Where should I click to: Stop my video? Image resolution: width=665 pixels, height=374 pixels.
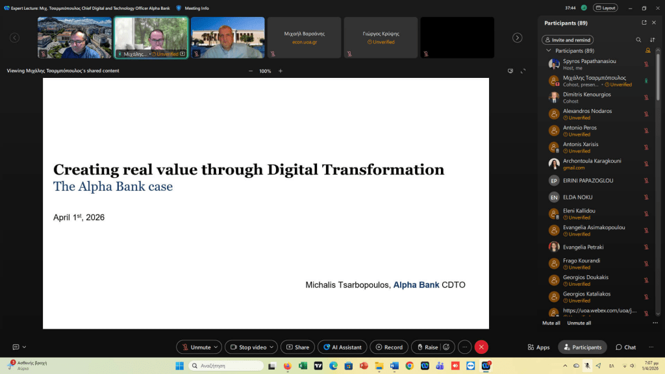tap(248, 347)
